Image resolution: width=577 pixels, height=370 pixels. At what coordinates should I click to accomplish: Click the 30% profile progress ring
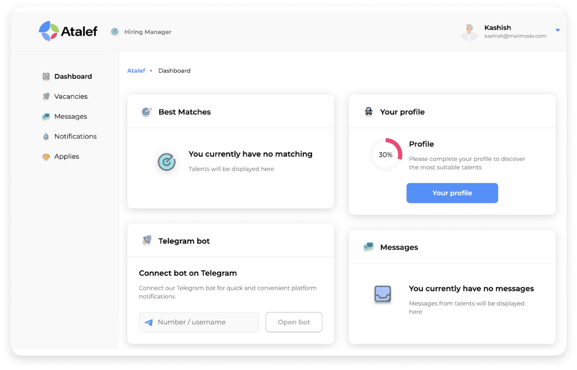386,155
